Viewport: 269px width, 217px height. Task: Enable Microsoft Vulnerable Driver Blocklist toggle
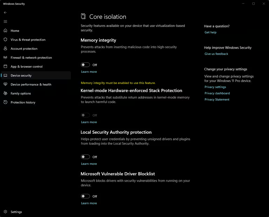(x=85, y=196)
